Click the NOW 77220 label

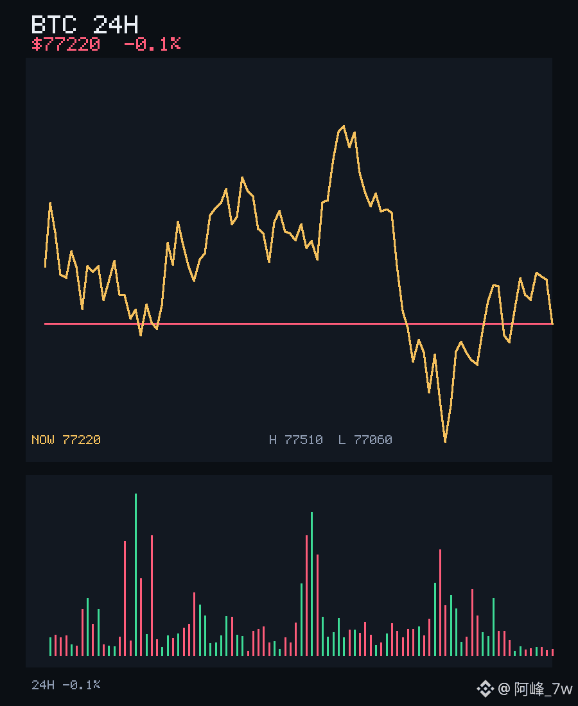tap(66, 440)
